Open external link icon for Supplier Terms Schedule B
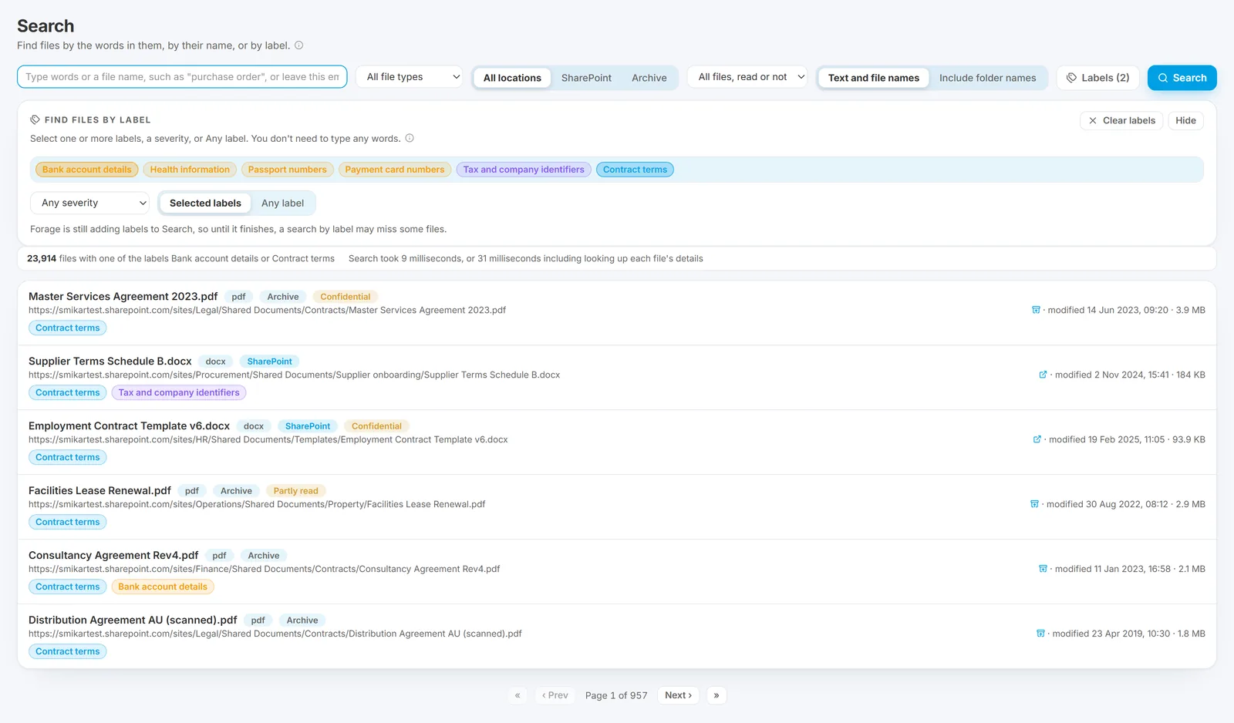The image size is (1234, 723). (x=1043, y=375)
